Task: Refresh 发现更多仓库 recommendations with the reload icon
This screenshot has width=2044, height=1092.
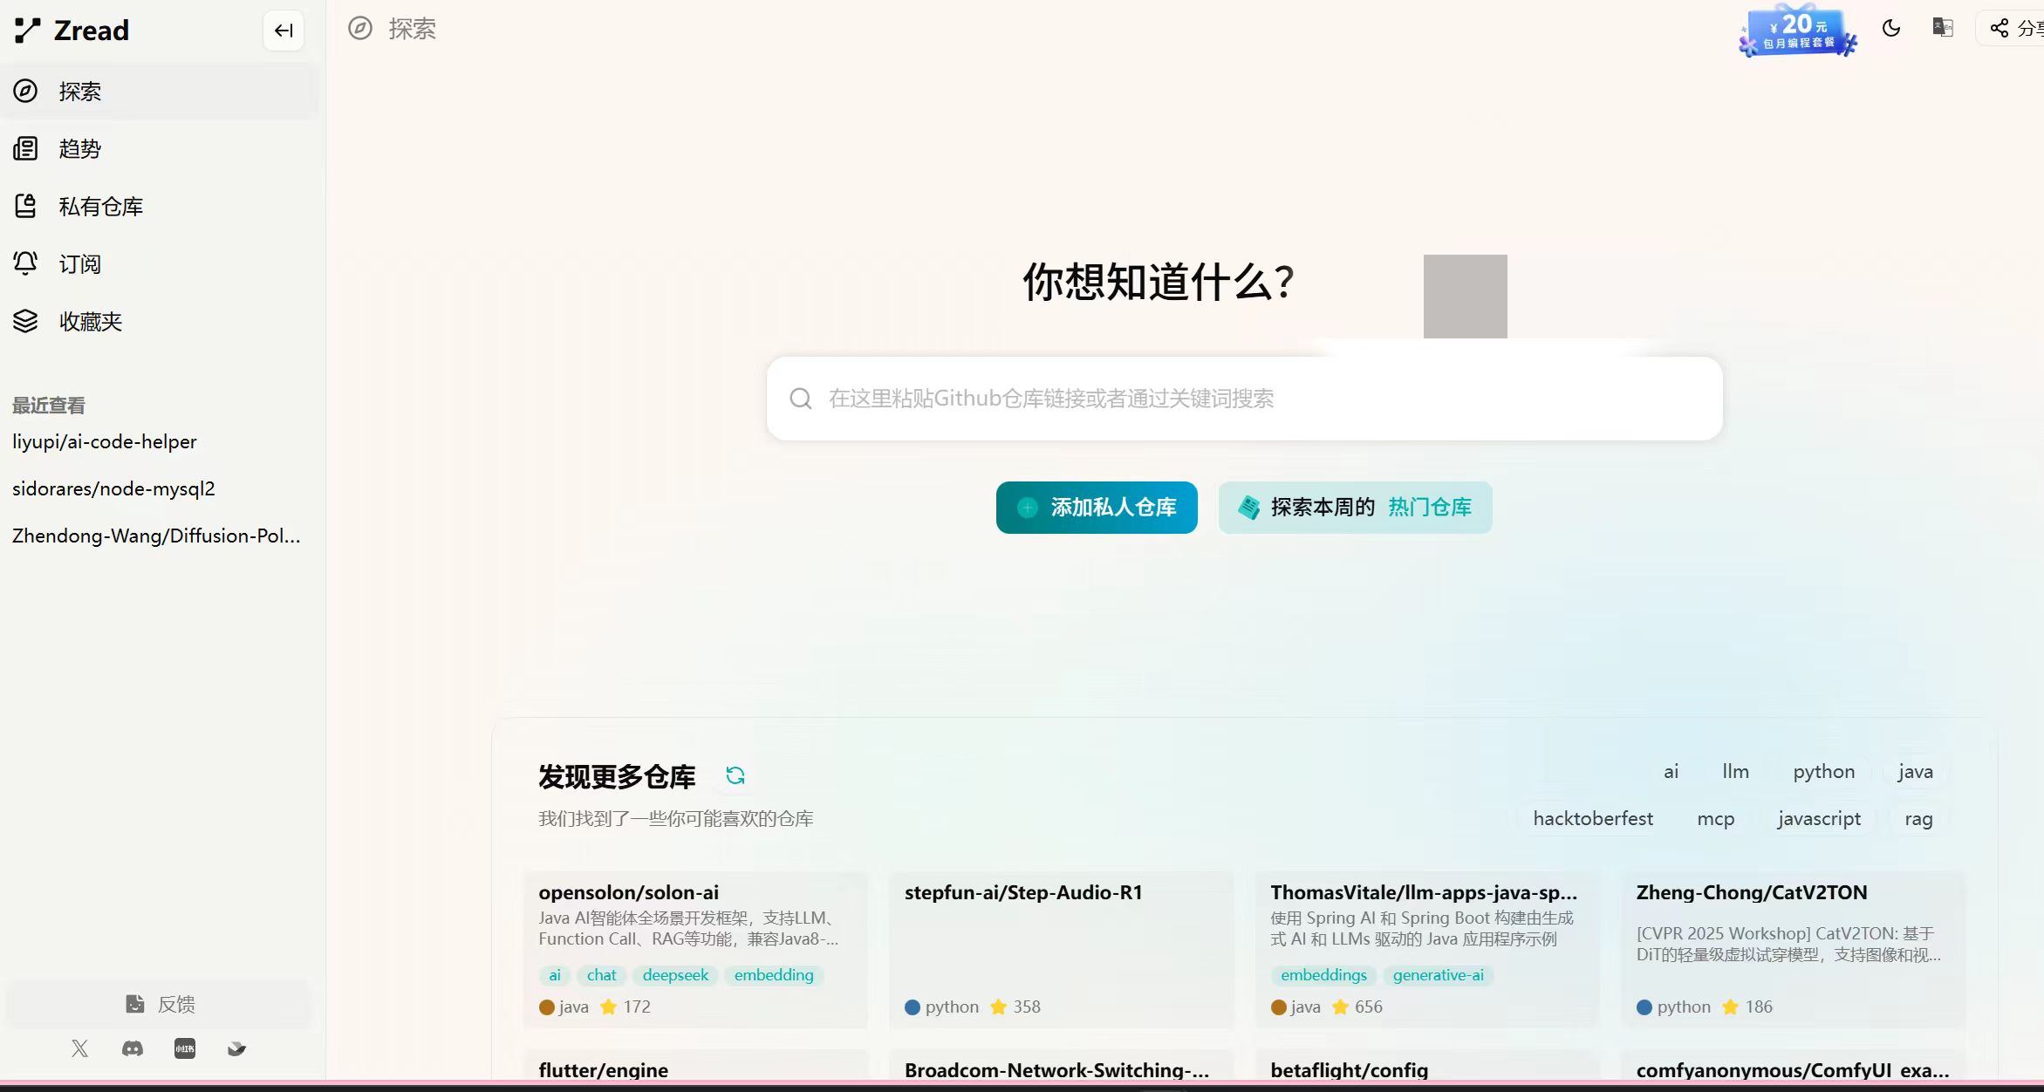Action: [735, 775]
